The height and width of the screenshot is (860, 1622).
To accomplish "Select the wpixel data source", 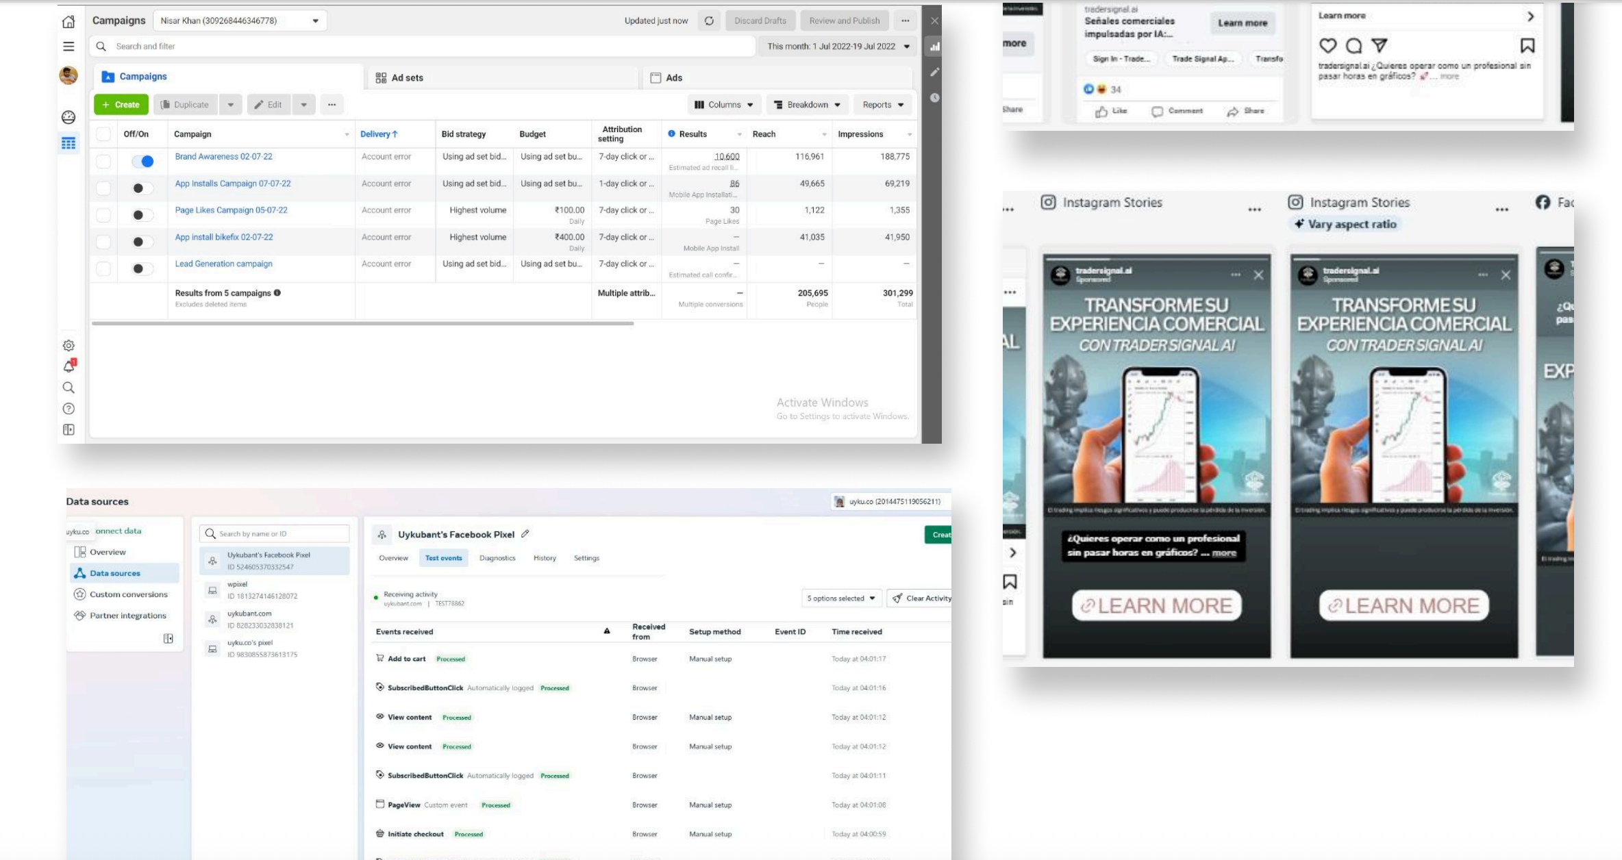I will pyautogui.click(x=275, y=590).
